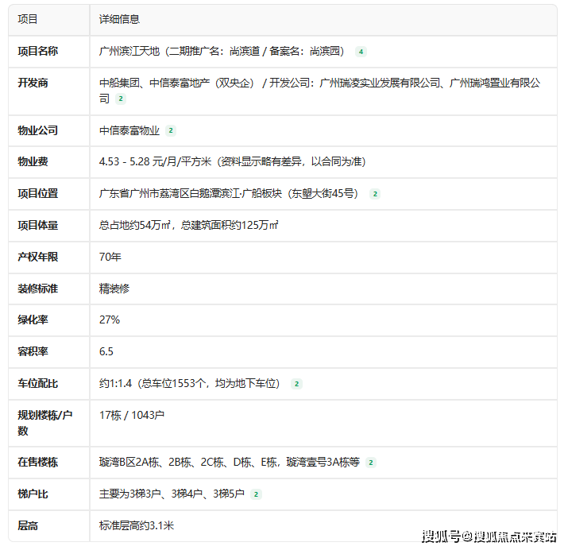Open citation badge 2 in 开发商 row
This screenshot has height=550, width=568.
tap(121, 99)
